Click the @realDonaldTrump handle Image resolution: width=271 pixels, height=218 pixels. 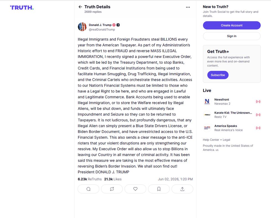point(102,30)
